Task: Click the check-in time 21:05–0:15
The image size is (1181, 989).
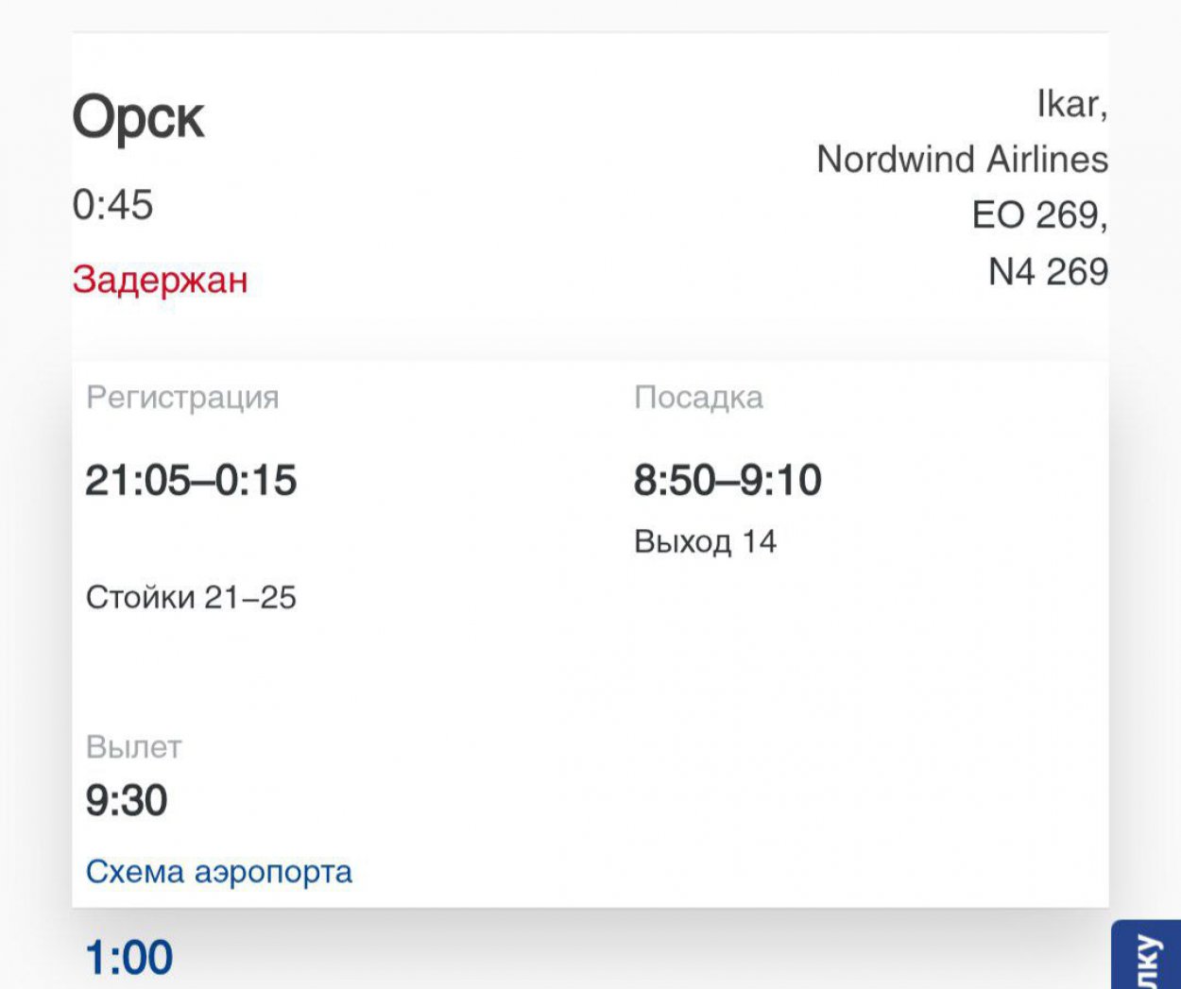Action: (191, 480)
